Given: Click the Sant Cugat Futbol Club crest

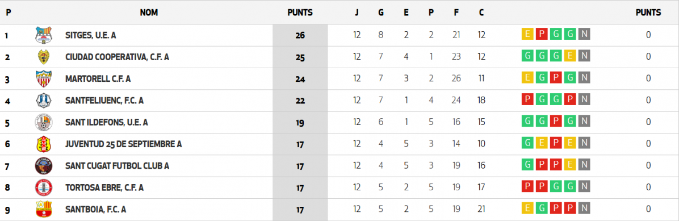Looking at the screenshot, I should click(x=43, y=166).
